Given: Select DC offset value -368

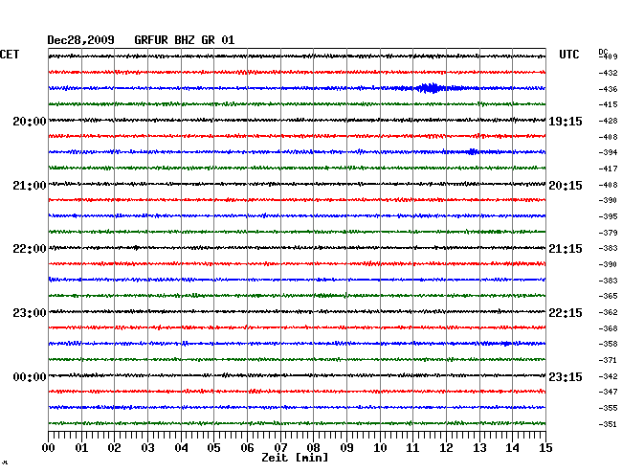Looking at the screenshot, I should (x=608, y=328).
